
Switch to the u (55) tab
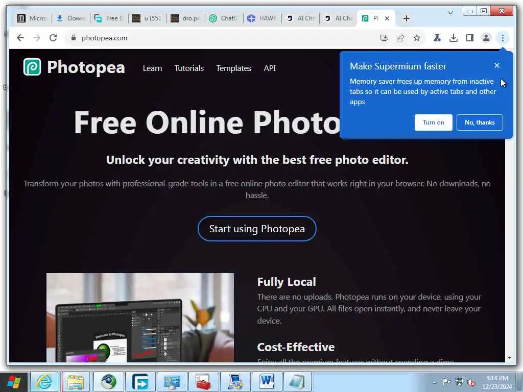[x=147, y=18]
